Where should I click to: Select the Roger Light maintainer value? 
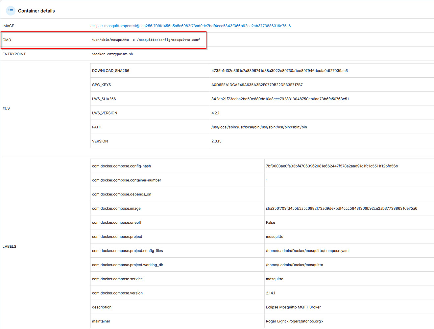(x=294, y=322)
